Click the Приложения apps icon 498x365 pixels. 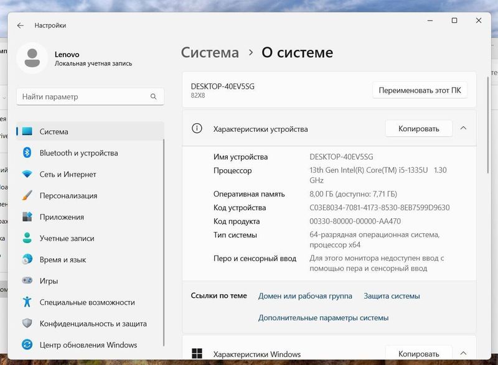coord(27,217)
